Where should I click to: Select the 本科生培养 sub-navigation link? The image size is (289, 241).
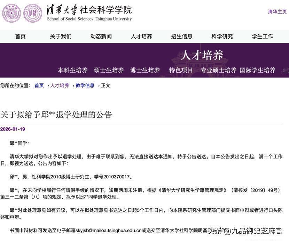pos(73,70)
